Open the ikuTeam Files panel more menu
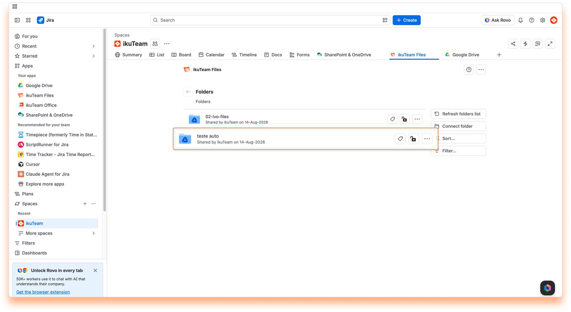This screenshot has width=571, height=312. click(x=481, y=70)
